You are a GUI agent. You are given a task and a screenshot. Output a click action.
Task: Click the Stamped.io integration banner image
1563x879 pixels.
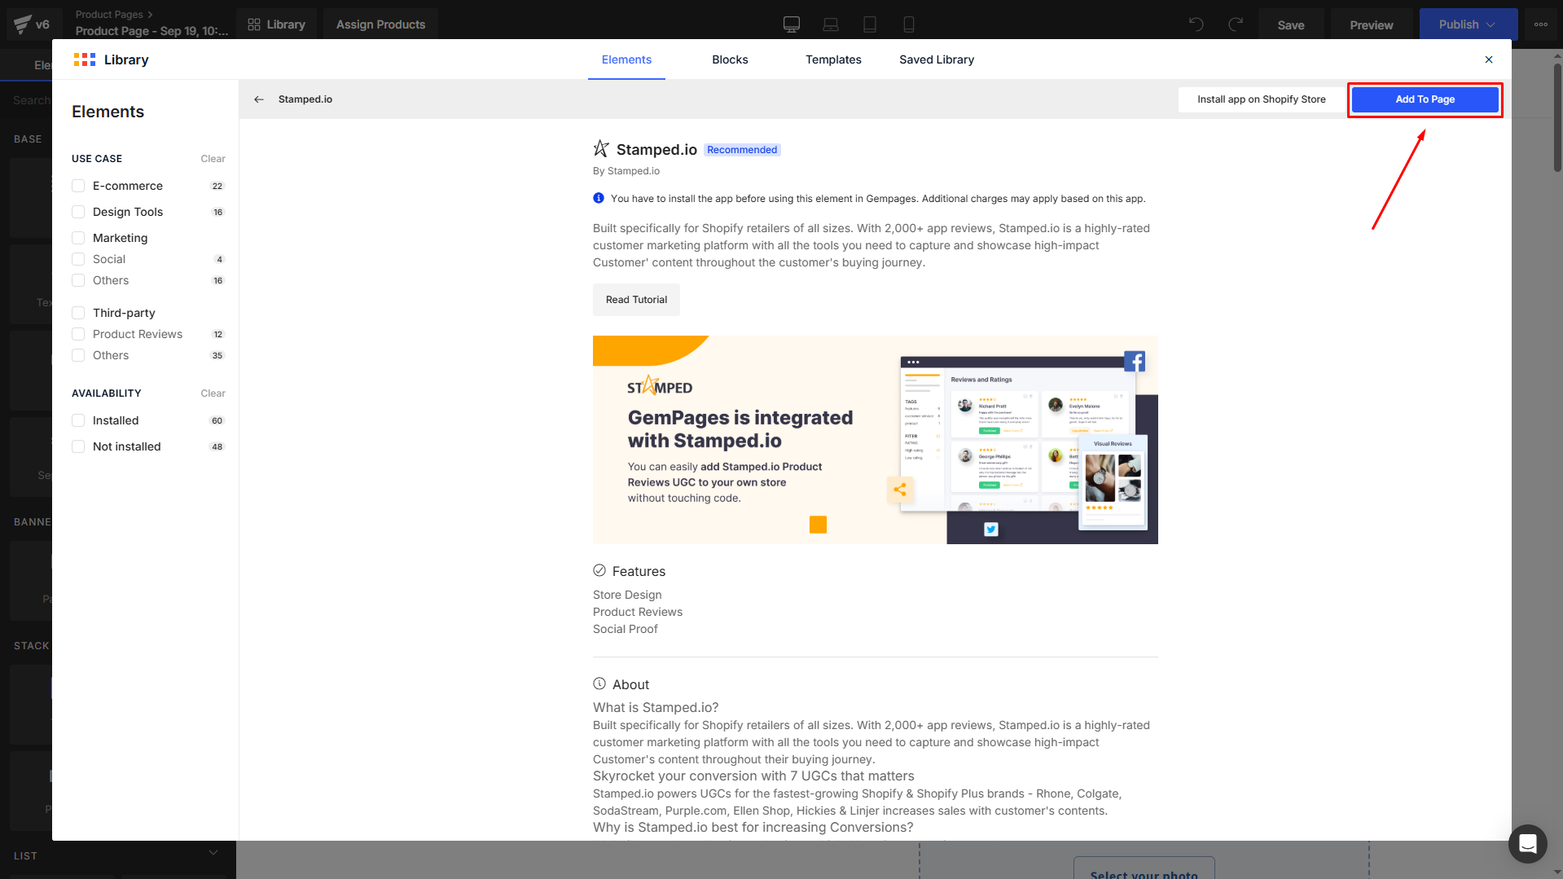(x=875, y=440)
